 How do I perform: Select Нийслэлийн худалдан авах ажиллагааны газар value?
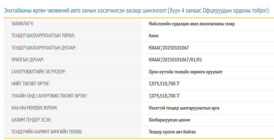(191, 24)
